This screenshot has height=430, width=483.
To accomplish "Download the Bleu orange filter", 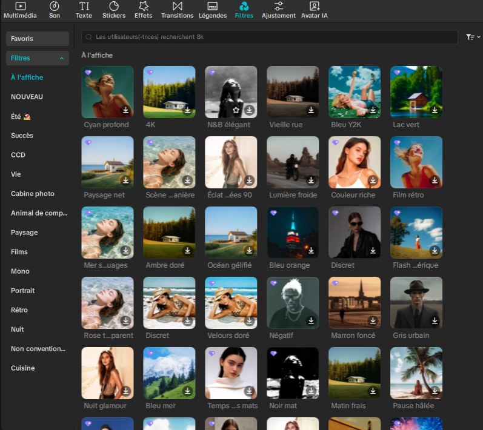I will (311, 251).
